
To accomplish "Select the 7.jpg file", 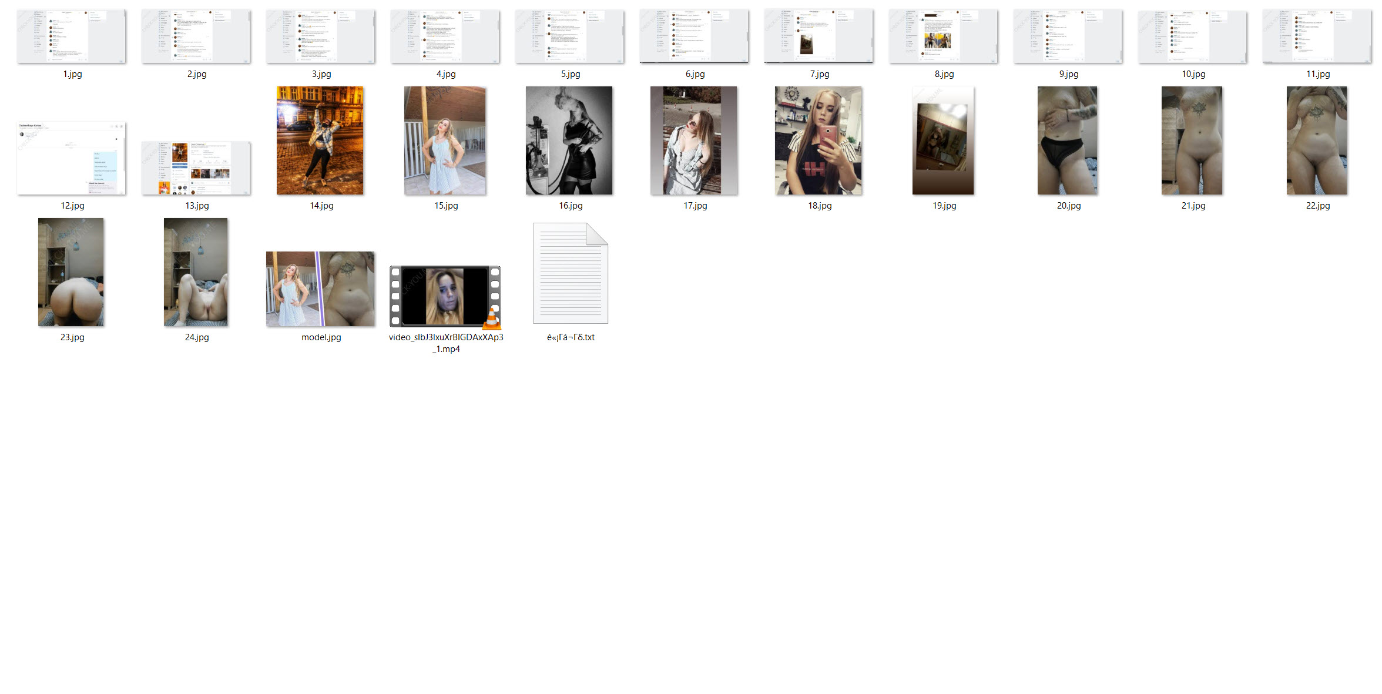I will [819, 36].
